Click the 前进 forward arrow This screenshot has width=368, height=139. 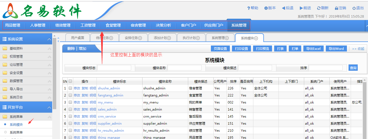click(x=301, y=8)
